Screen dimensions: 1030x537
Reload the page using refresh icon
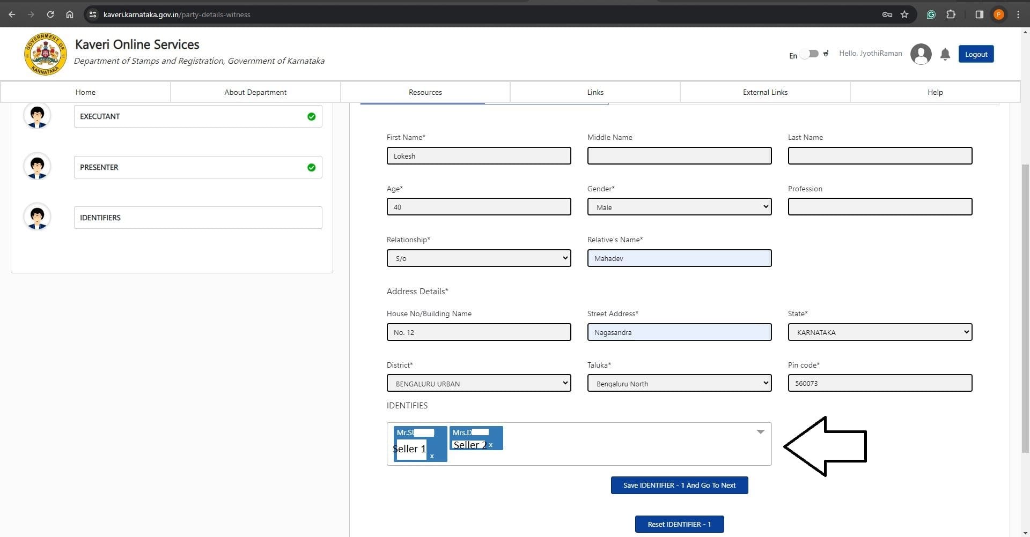50,14
